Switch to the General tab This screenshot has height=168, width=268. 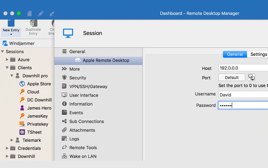(235, 54)
